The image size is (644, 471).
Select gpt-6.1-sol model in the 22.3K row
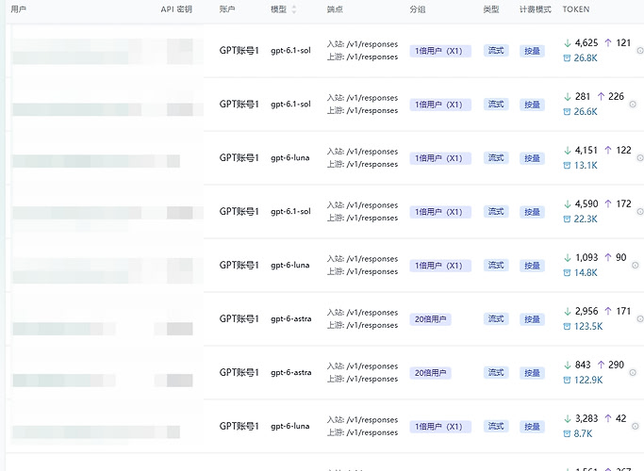tap(290, 212)
